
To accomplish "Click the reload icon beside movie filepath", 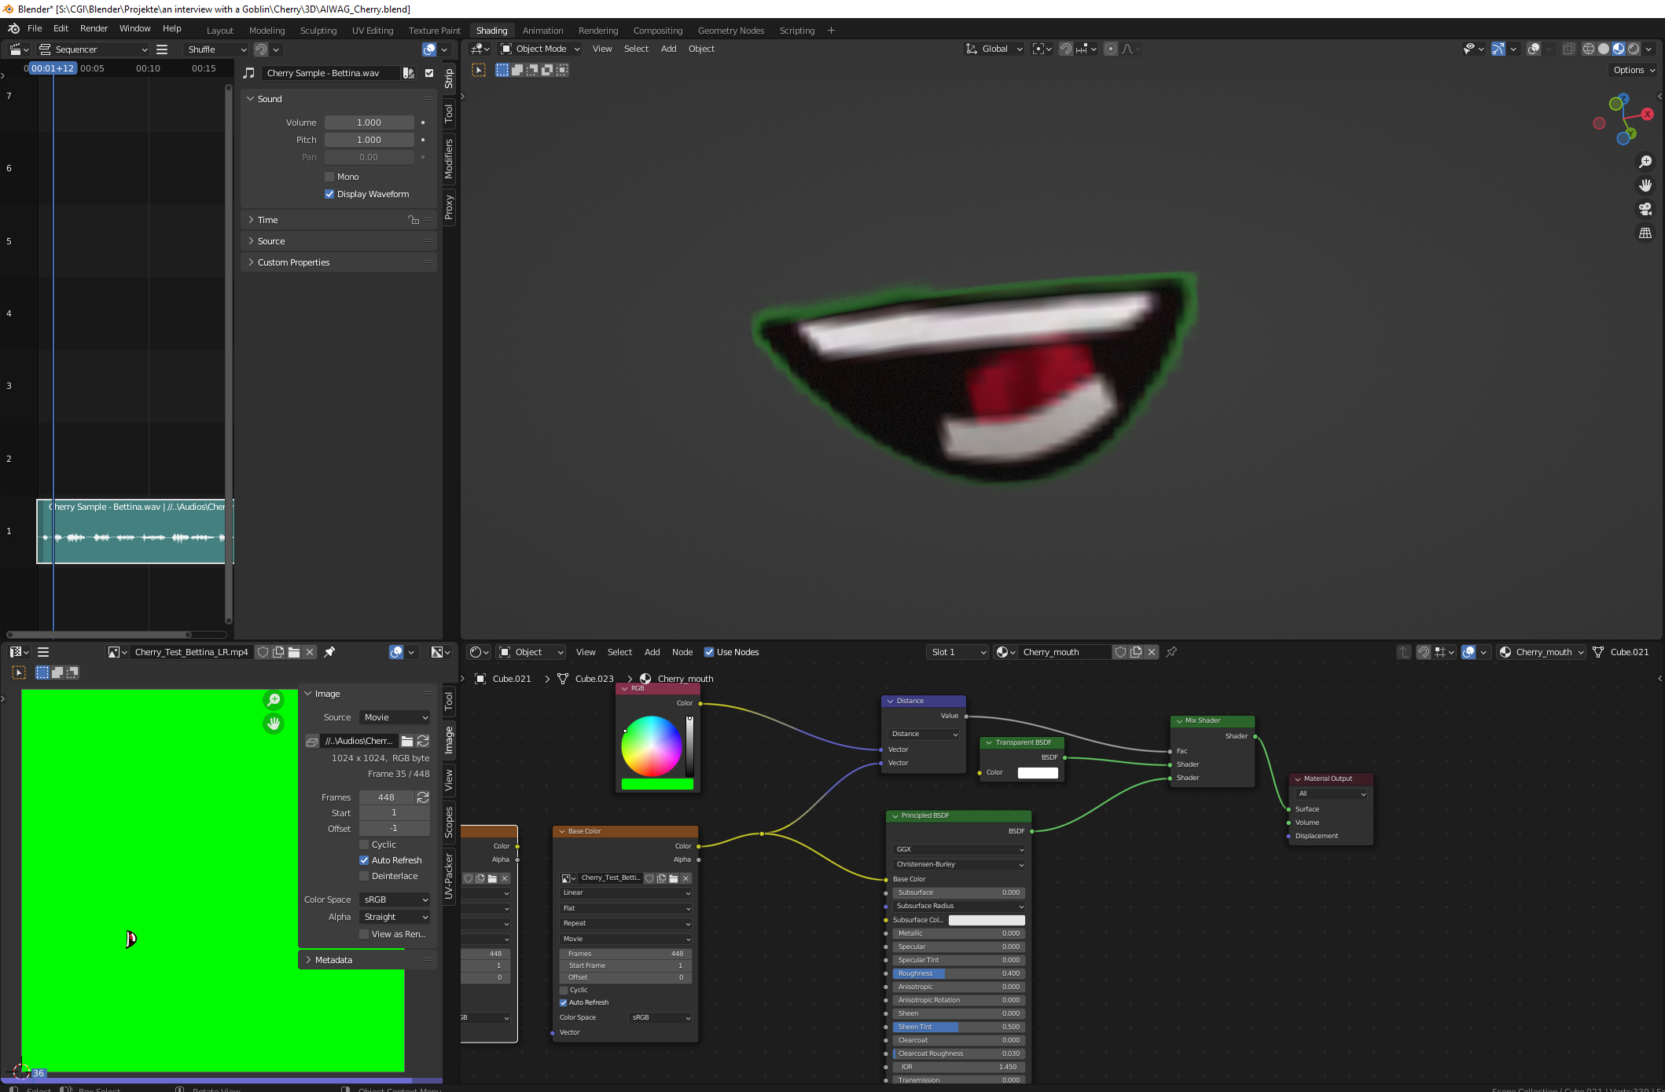I will [x=423, y=741].
